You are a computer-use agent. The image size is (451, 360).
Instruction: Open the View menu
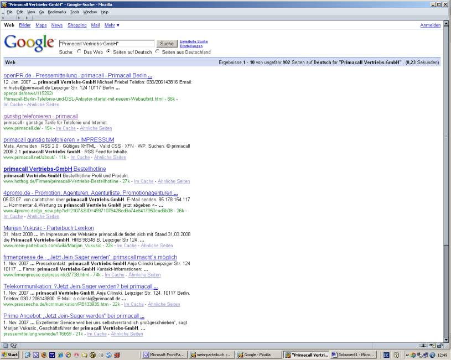31,12
